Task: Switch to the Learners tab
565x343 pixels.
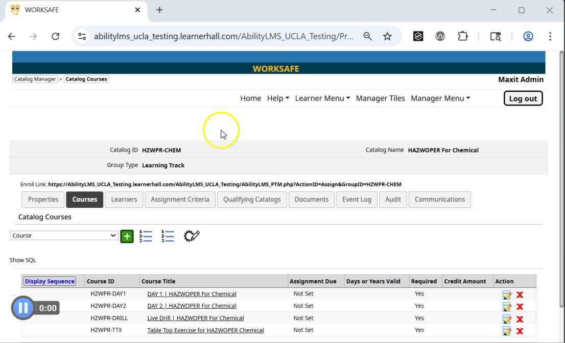Action: click(x=124, y=200)
